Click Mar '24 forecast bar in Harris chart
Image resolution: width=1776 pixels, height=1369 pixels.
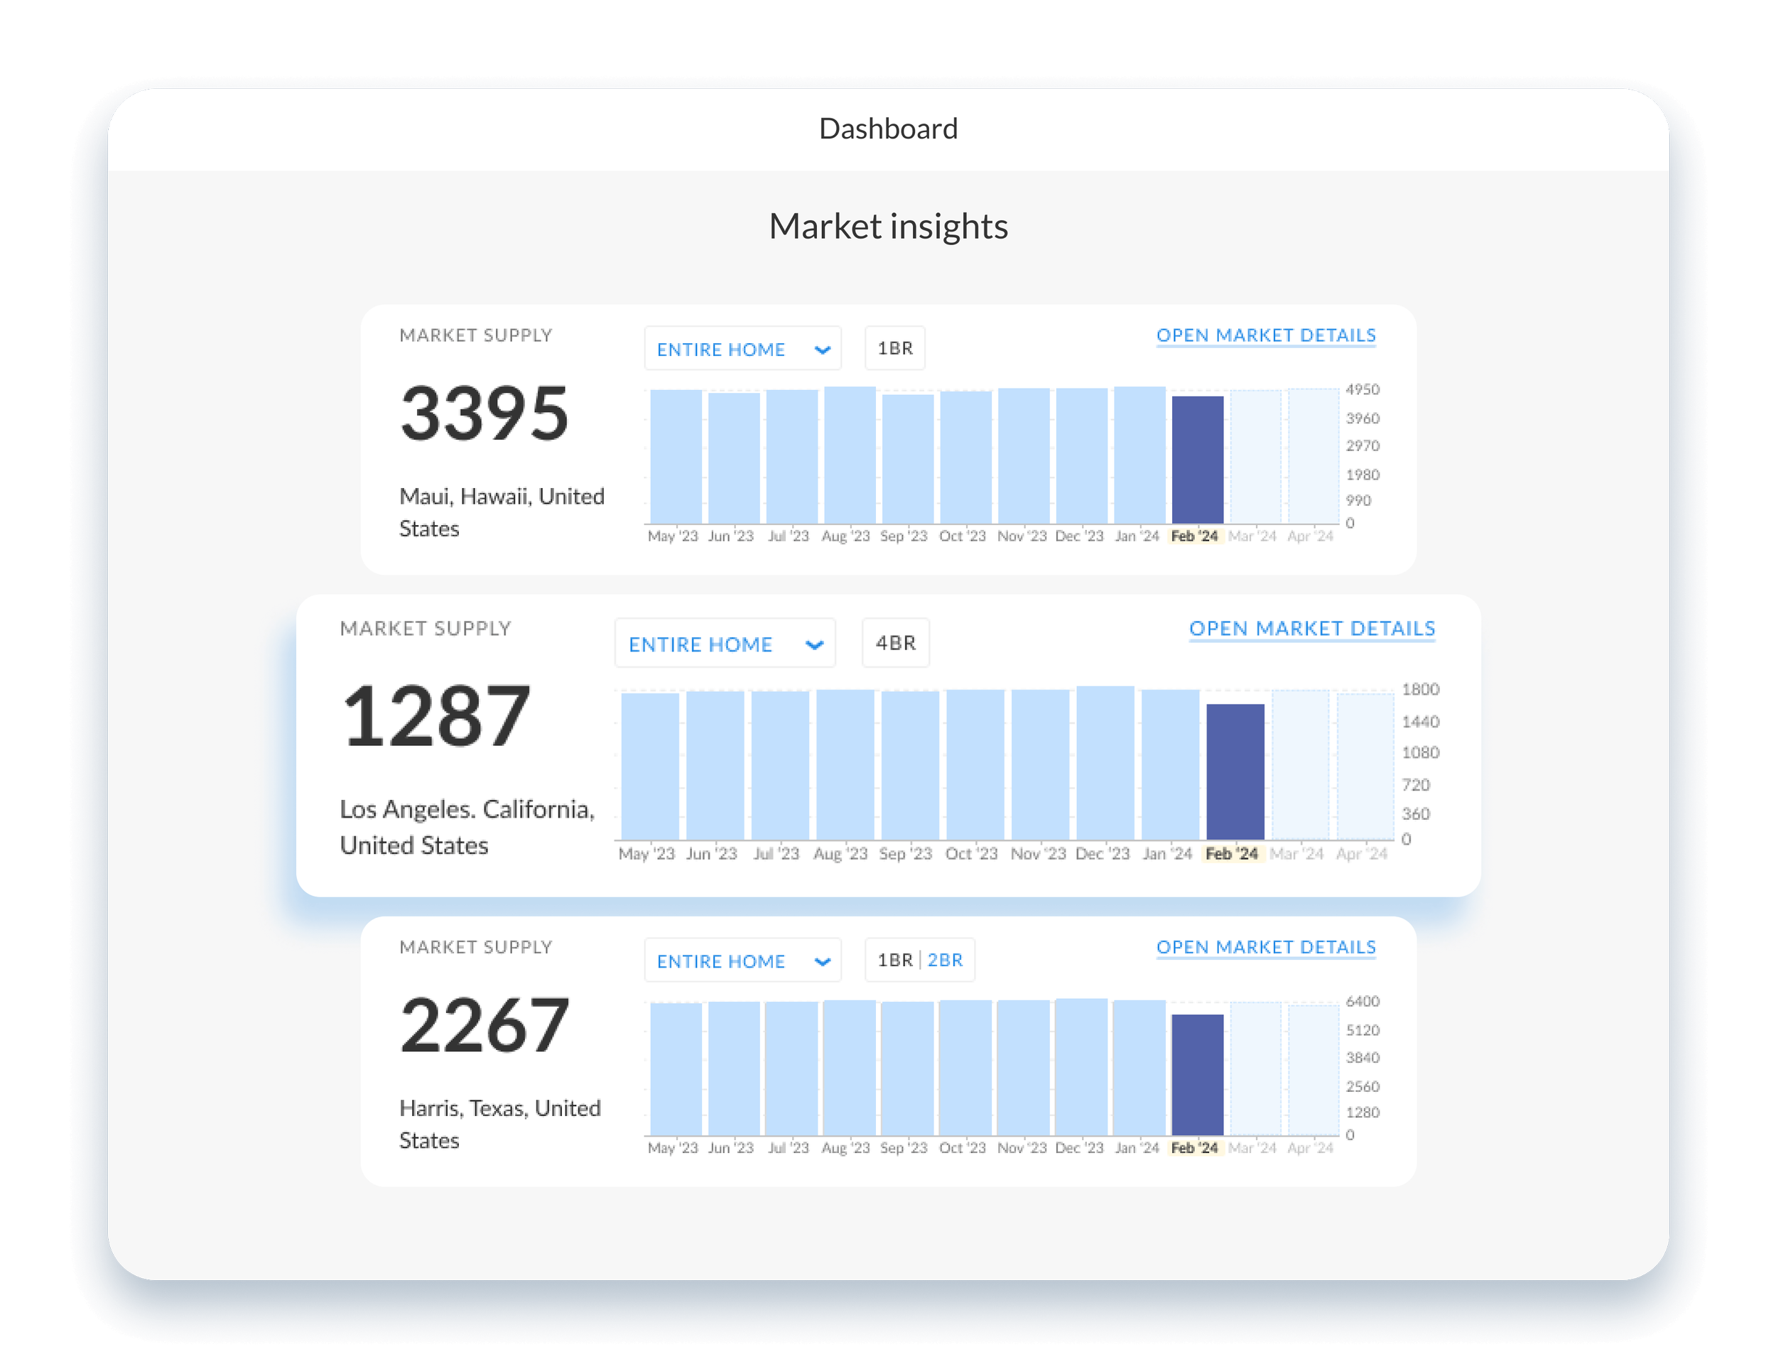1255,1069
